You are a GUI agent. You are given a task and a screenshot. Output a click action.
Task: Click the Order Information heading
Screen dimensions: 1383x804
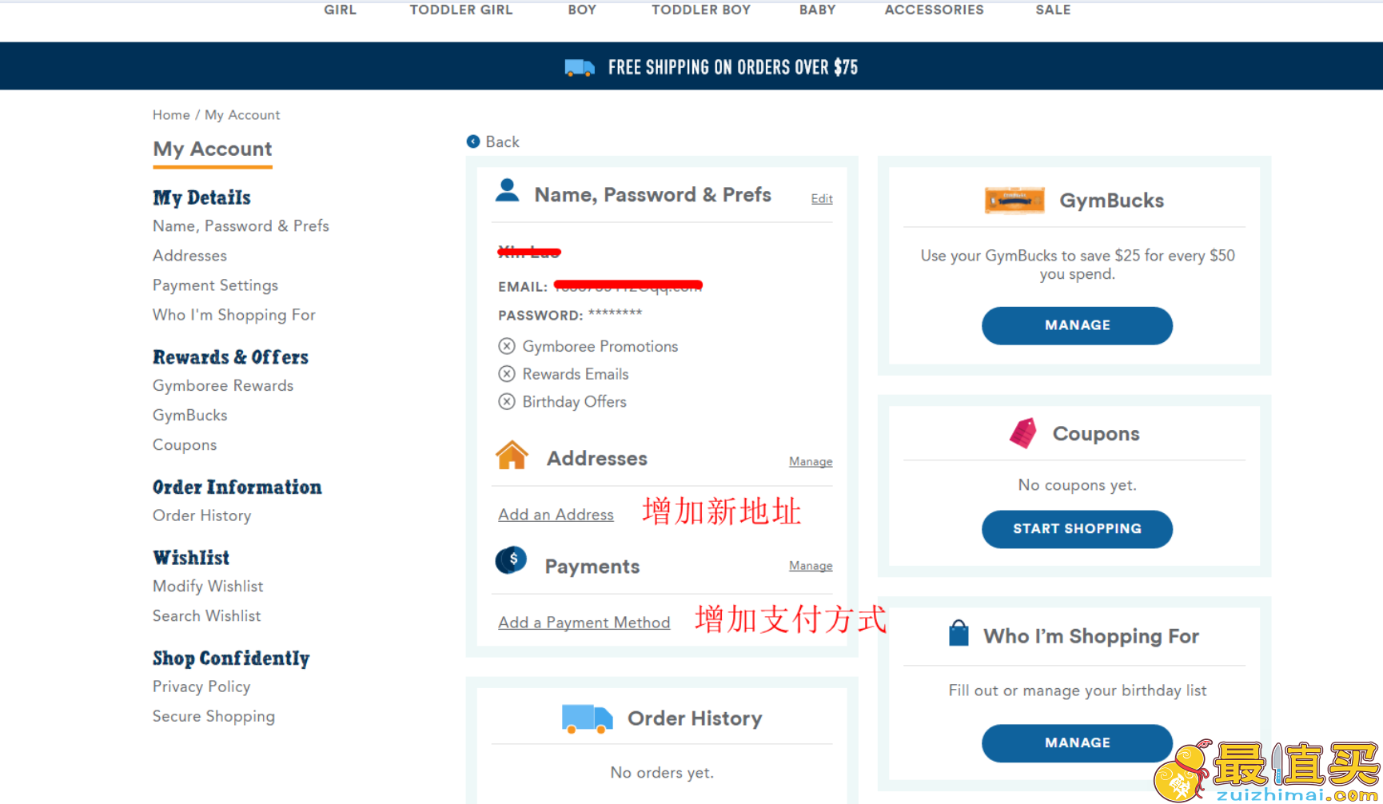237,487
